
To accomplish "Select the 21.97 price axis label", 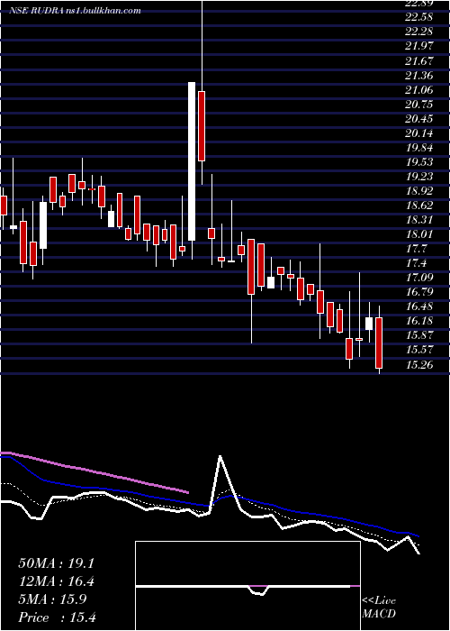I will click(x=419, y=46).
